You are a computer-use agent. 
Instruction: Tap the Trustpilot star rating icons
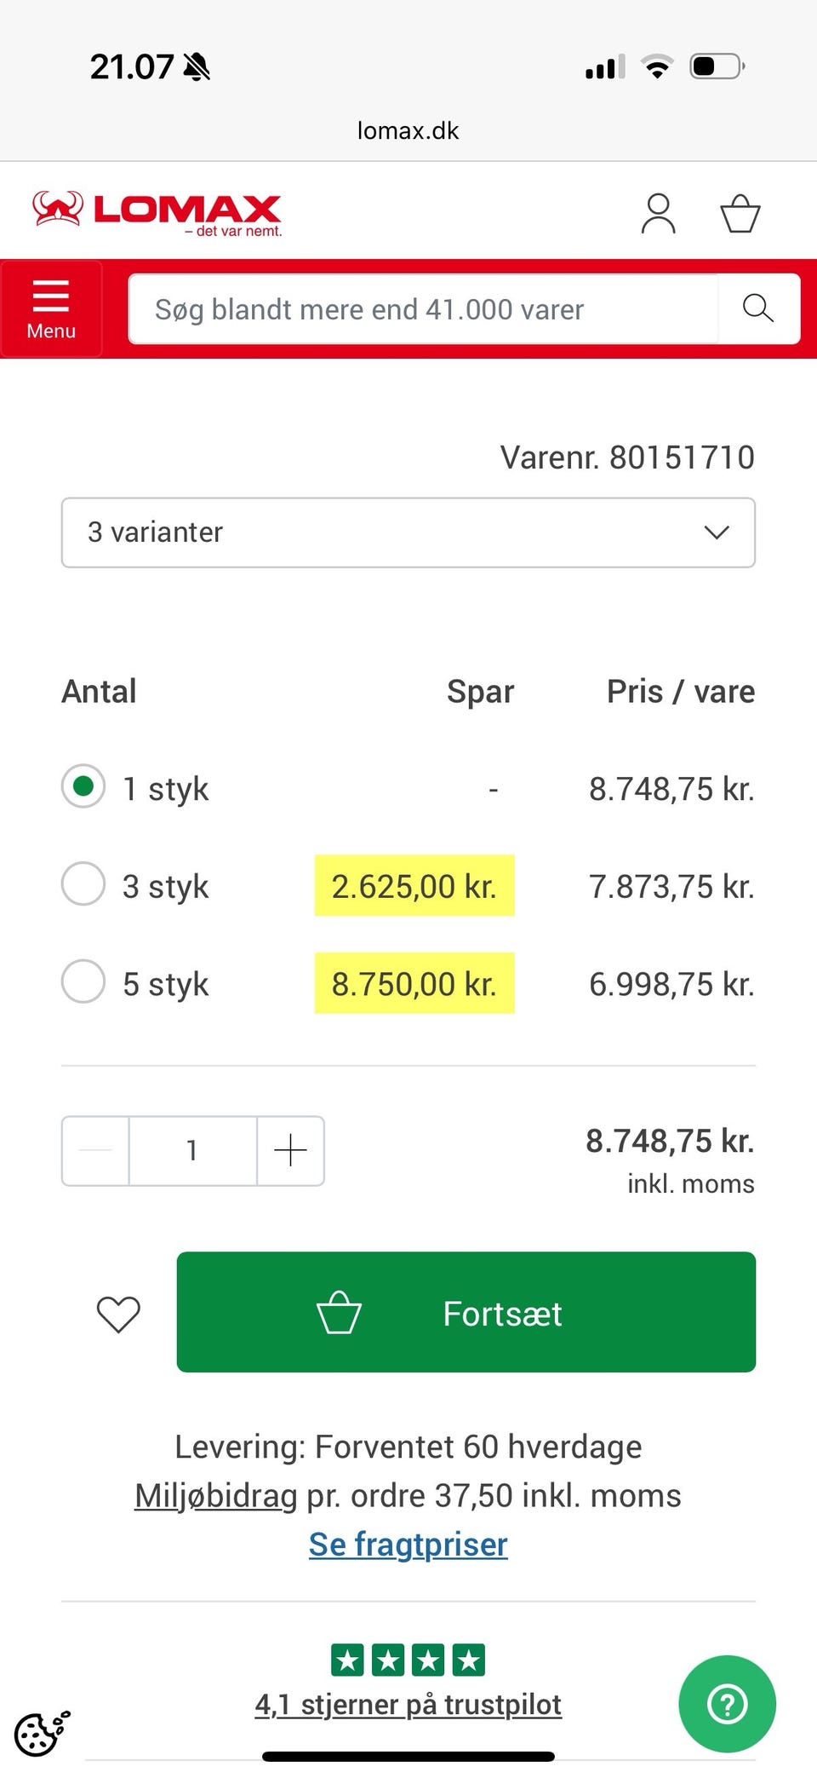click(x=408, y=1660)
